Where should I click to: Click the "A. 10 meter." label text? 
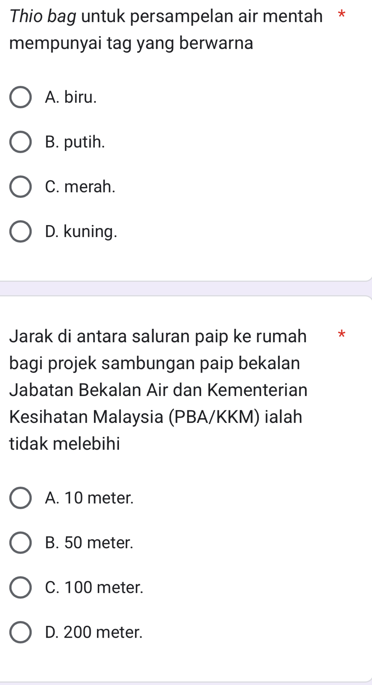tap(89, 498)
